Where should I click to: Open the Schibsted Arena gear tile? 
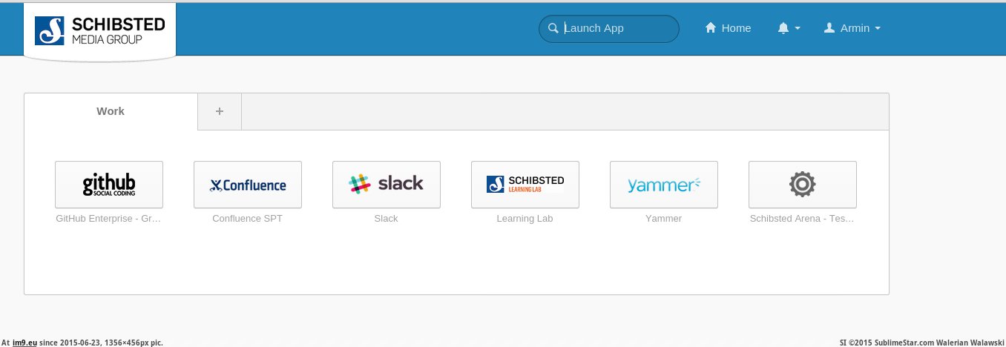click(803, 185)
